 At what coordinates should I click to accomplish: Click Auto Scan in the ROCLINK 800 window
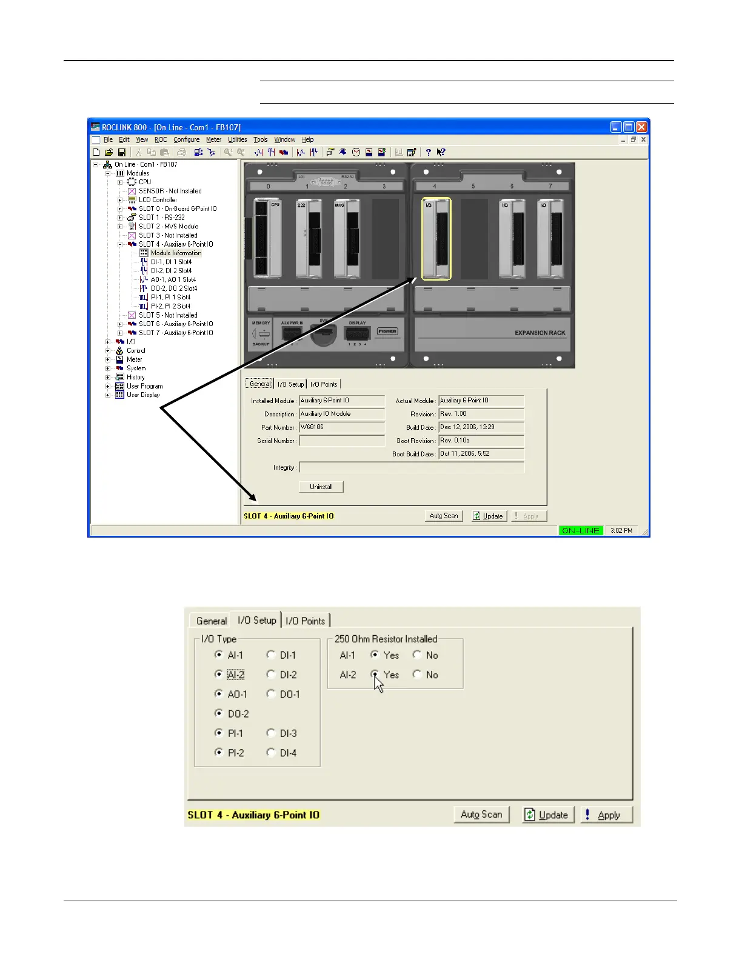click(444, 516)
